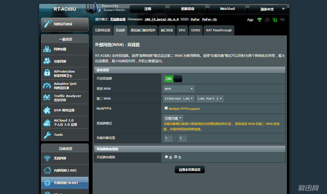Open AiProtection lock icon
The width and height of the screenshot is (327, 194).
click(47, 73)
